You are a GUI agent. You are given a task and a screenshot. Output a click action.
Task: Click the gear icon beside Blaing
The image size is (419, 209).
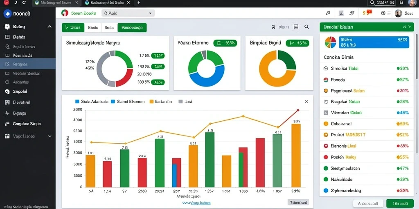(x=7, y=27)
